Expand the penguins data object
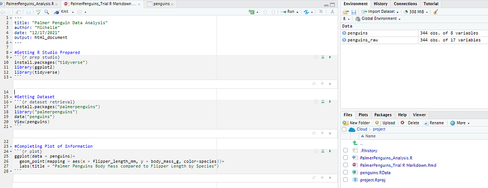Image resolution: width=488 pixels, height=188 pixels. click(344, 33)
